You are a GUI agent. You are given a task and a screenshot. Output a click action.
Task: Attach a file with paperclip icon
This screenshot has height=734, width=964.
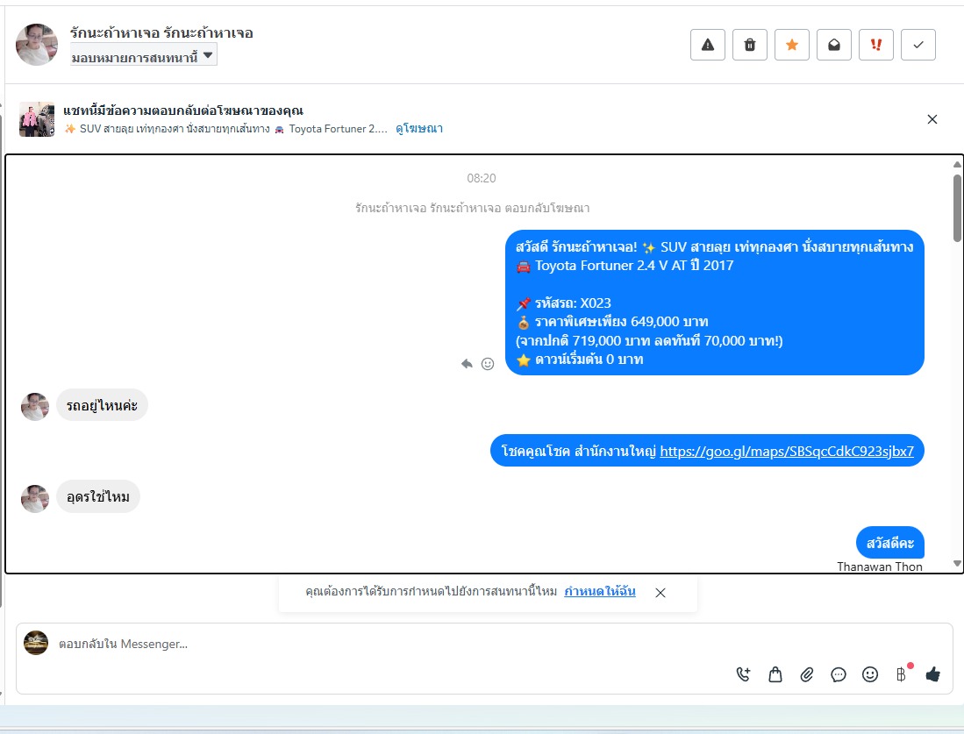tap(807, 674)
